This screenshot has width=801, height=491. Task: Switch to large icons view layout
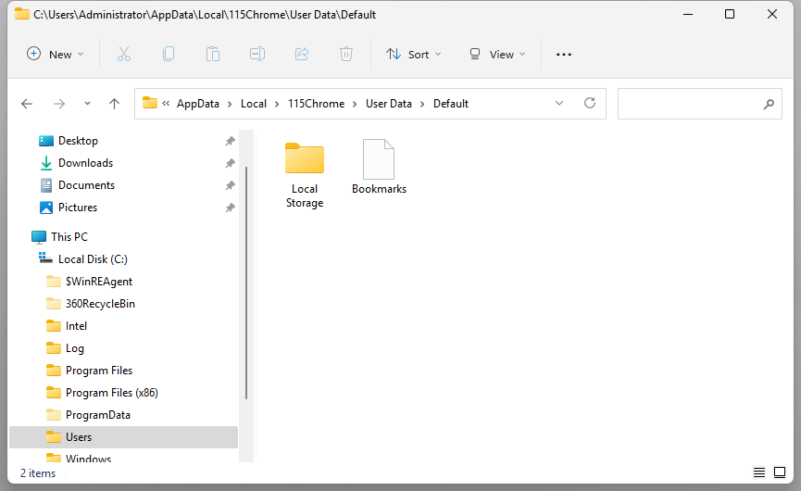tap(780, 472)
